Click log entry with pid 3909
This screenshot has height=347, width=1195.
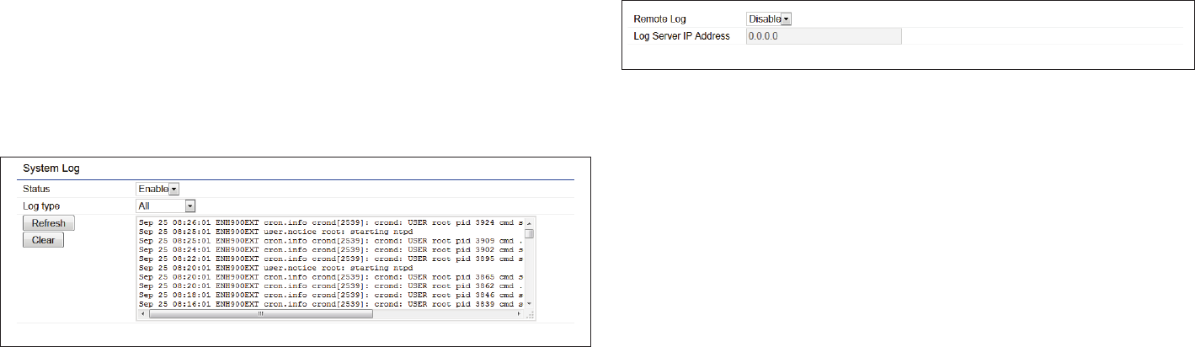331,239
